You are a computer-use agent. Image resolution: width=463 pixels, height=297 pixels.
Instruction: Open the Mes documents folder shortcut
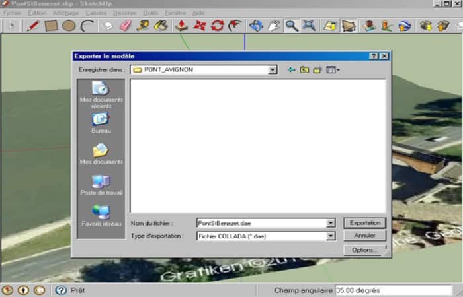click(x=101, y=154)
